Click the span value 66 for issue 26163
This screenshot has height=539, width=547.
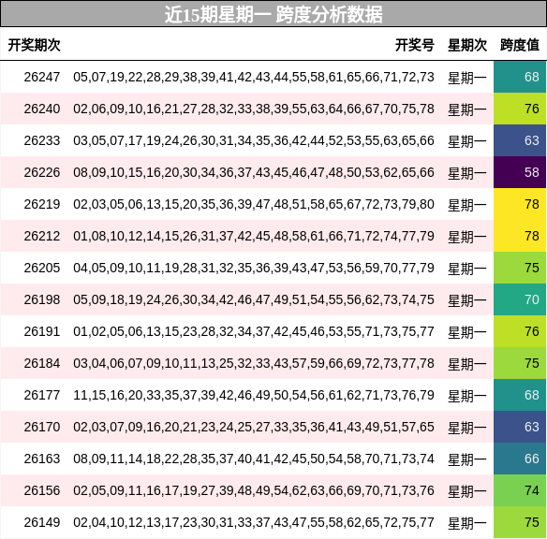[x=520, y=459]
